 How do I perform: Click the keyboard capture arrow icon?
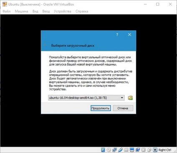coord(155,150)
